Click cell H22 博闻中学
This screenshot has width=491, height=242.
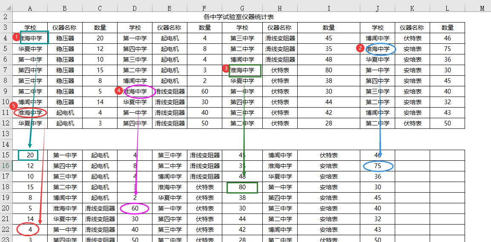pyautogui.click(x=280, y=230)
